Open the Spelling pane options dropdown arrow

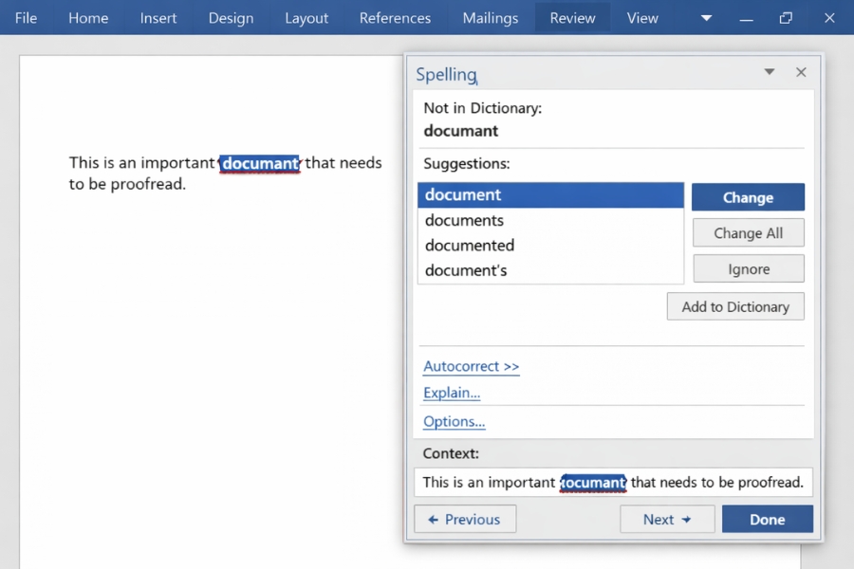point(770,73)
